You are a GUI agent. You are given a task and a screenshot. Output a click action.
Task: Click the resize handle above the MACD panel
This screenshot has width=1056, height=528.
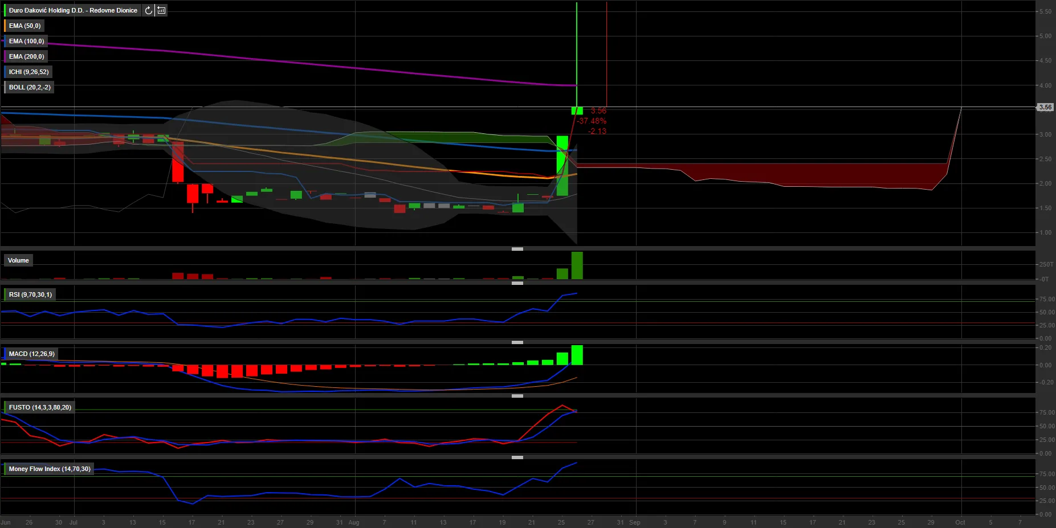click(517, 342)
